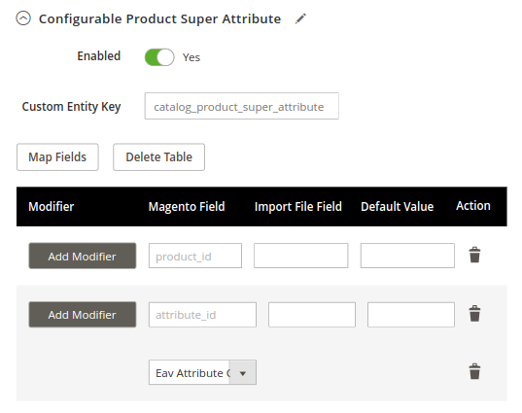Click the product_id Magento Field input

(195, 256)
